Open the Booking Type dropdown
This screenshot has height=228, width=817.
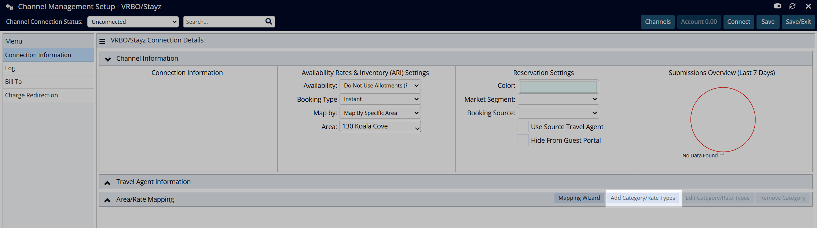click(380, 99)
